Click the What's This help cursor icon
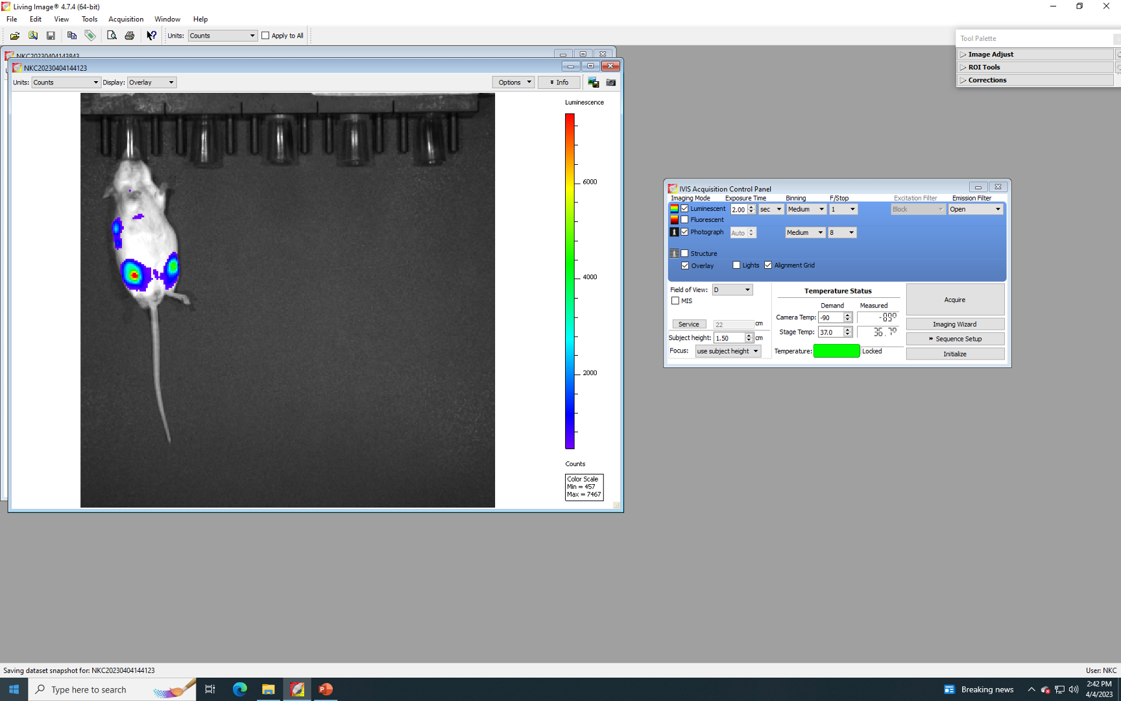 (151, 36)
